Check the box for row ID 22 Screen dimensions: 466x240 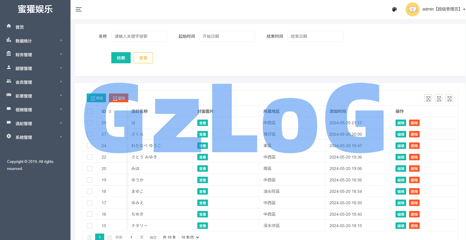(90, 157)
